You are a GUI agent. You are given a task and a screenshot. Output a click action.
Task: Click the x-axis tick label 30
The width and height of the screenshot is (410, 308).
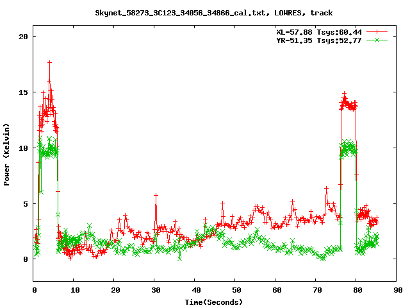(x=156, y=290)
